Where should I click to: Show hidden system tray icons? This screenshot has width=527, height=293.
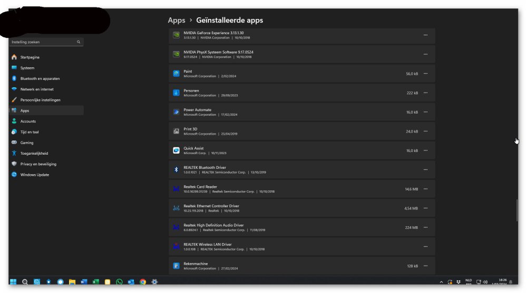(x=442, y=282)
